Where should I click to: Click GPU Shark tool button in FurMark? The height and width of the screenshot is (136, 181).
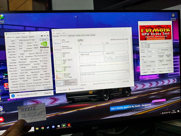152,62
